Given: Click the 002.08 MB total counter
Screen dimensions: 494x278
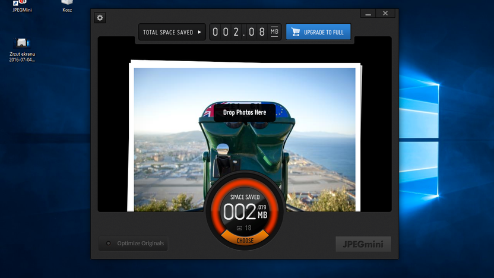Looking at the screenshot, I should click(245, 32).
